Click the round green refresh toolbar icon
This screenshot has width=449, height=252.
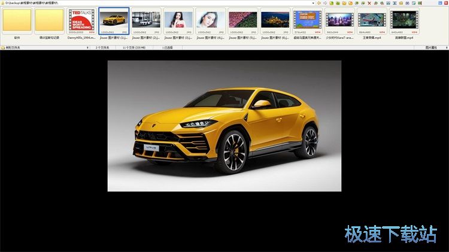coord(357,3)
